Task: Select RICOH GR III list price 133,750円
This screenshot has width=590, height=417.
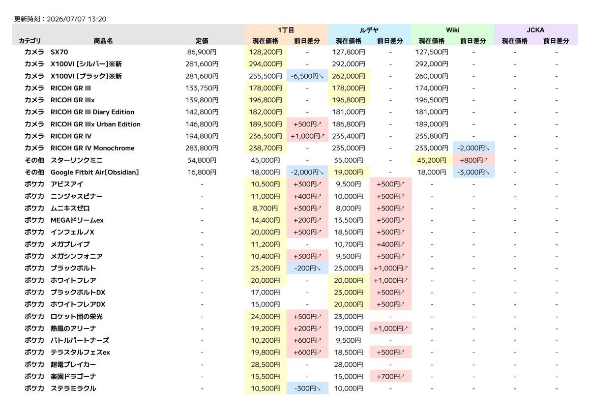Action: 202,88
